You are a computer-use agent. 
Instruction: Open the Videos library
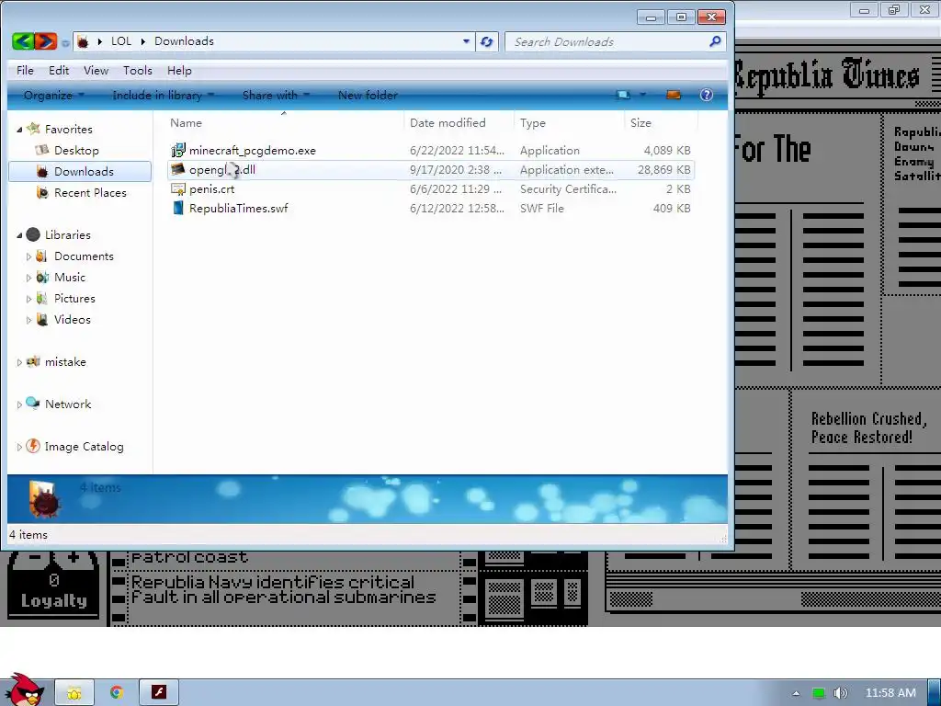tap(72, 319)
